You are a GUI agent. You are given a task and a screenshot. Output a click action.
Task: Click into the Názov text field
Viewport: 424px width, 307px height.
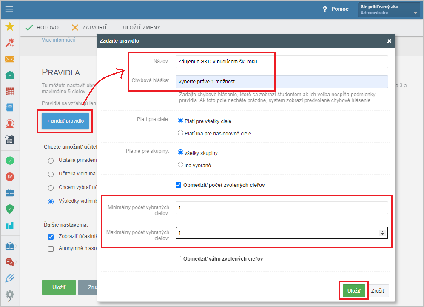click(x=282, y=62)
